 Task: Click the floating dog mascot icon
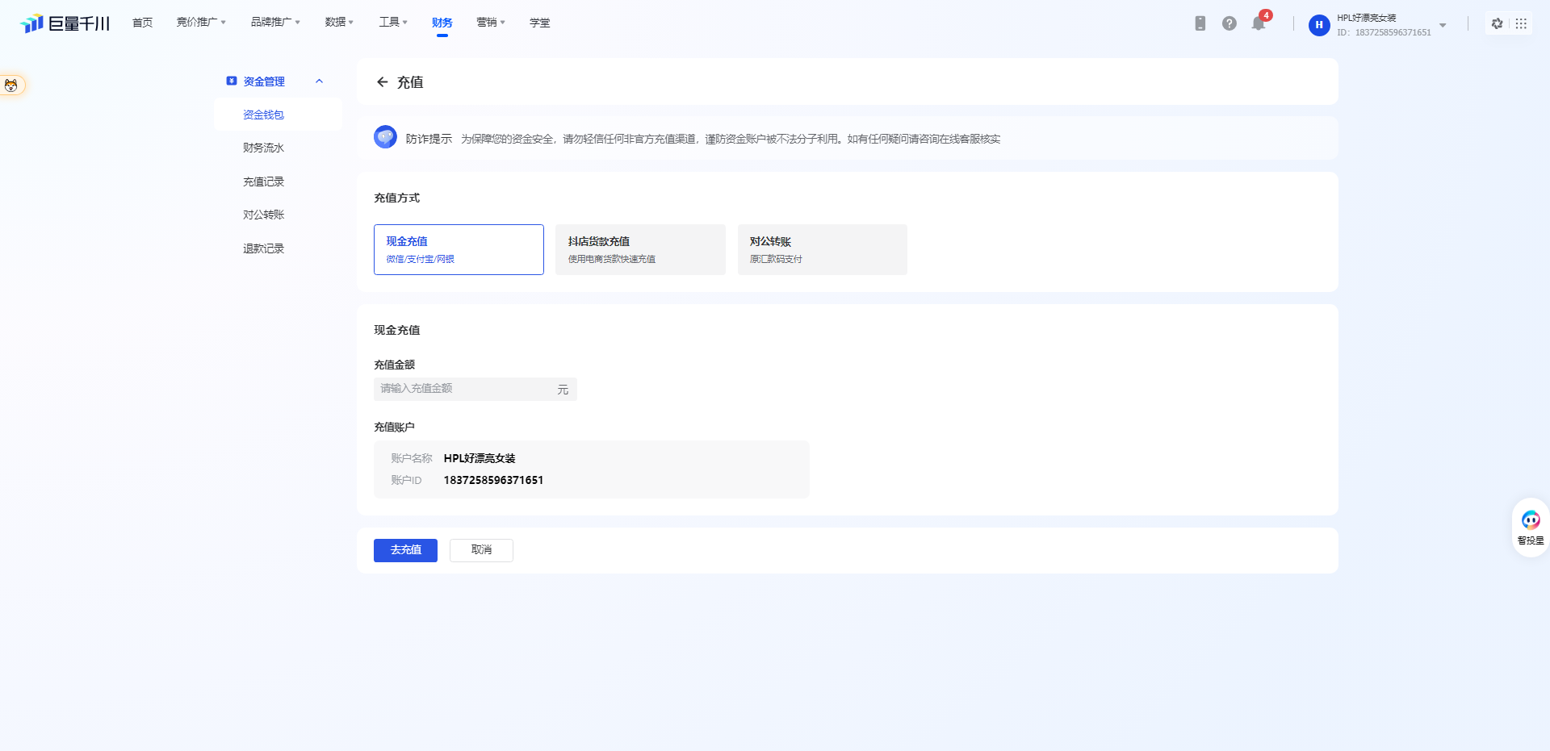11,85
